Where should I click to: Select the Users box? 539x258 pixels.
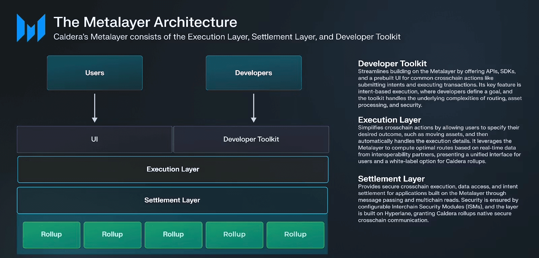point(95,73)
